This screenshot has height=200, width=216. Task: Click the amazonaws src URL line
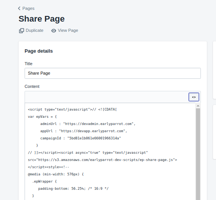coord(103,160)
